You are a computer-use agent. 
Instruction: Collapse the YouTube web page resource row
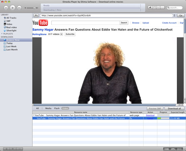click(x=34, y=115)
